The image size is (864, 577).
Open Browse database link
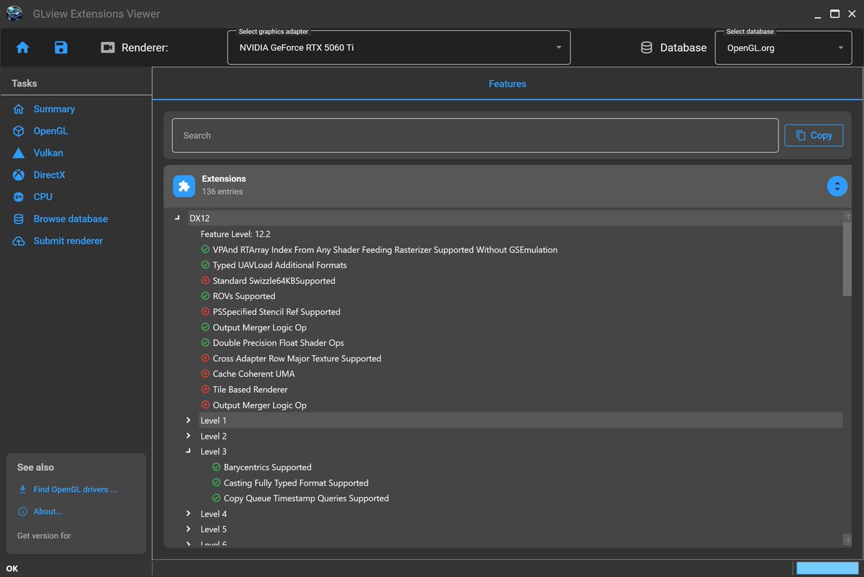71,219
